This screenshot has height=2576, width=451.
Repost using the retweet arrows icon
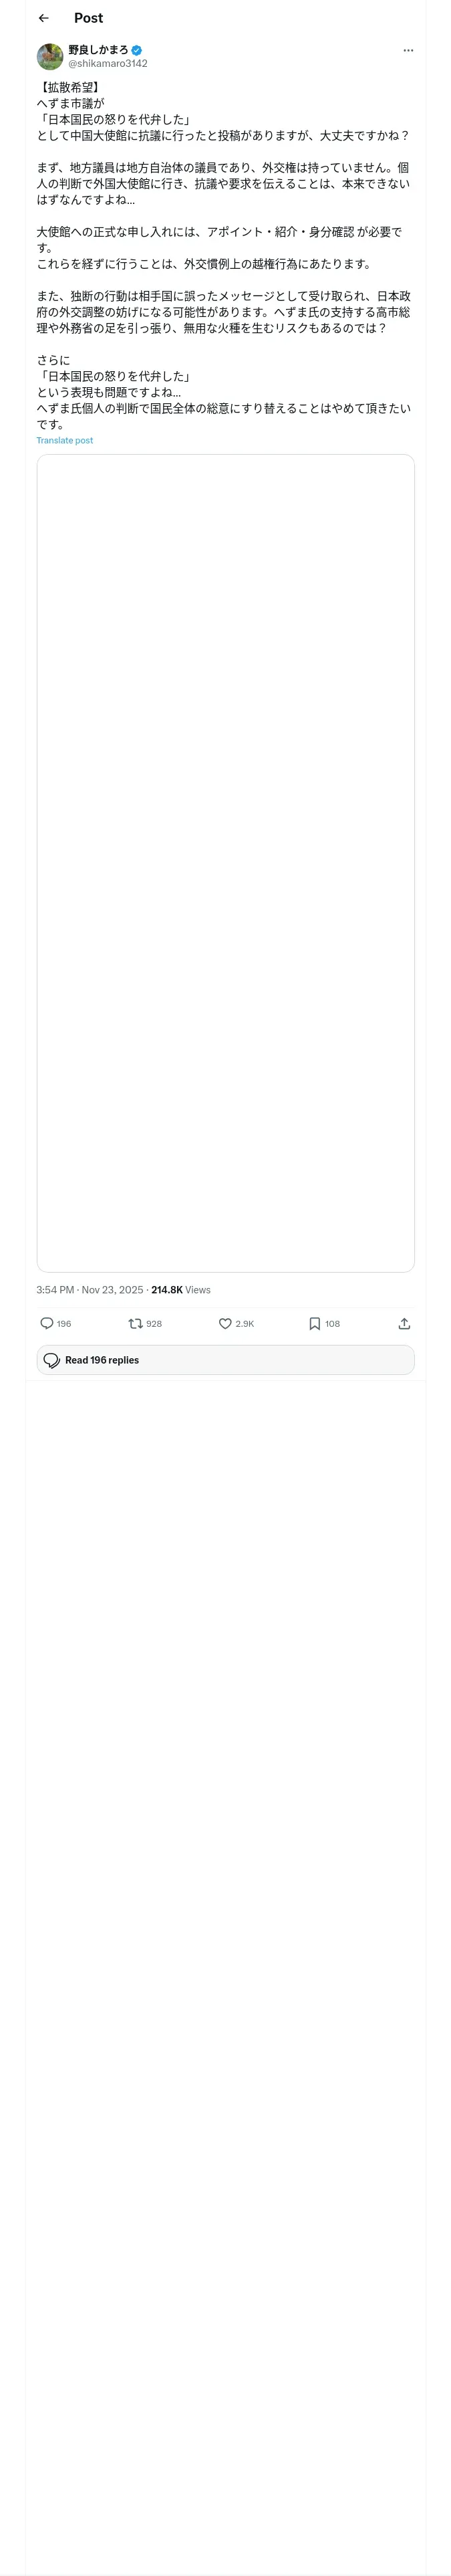[x=135, y=1323]
